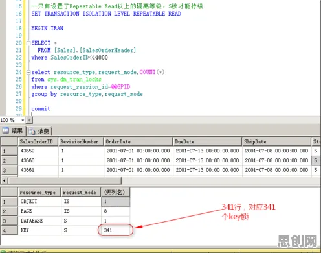The height and width of the screenshot is (253, 321).
Task: Open the 100 % zoom dropdown
Action: (23, 120)
